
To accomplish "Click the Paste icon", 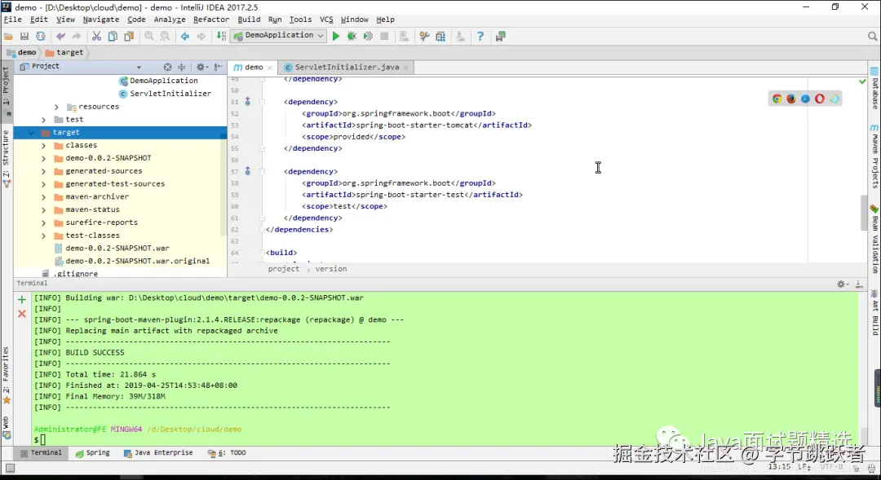I will tap(129, 36).
